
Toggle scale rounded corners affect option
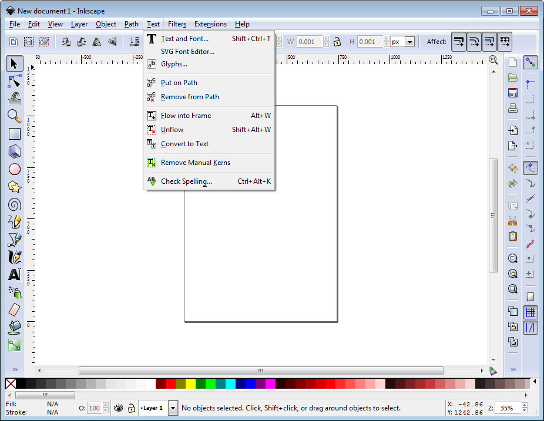pyautogui.click(x=474, y=42)
